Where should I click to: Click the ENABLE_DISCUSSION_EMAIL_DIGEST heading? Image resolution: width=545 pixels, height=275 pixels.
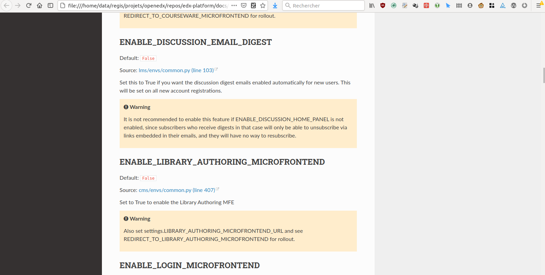pyautogui.click(x=196, y=42)
